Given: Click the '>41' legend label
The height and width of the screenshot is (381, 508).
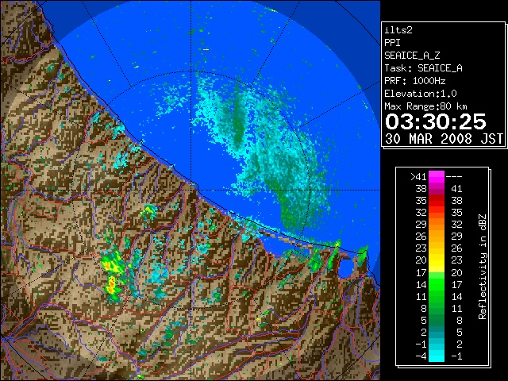Looking at the screenshot, I should coord(419,177).
